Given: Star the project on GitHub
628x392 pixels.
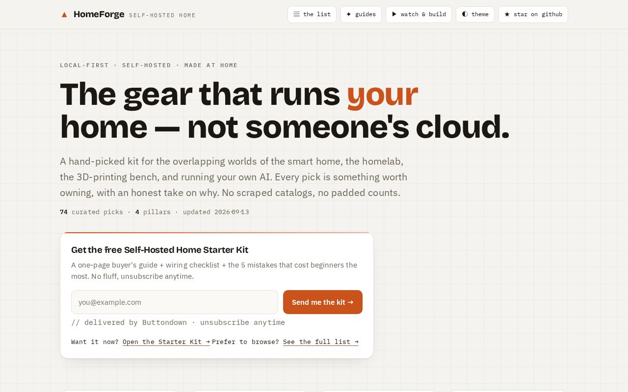Looking at the screenshot, I should click(x=533, y=14).
